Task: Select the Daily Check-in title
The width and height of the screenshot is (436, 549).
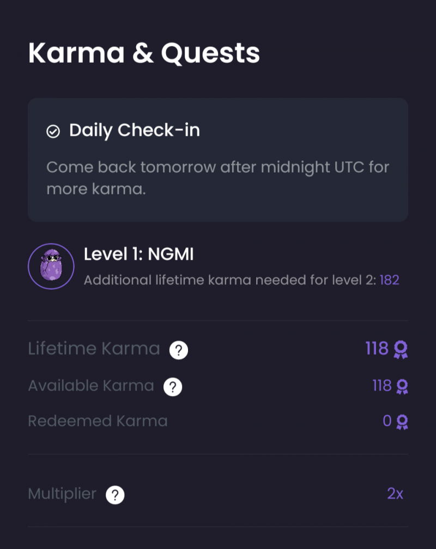Action: pyautogui.click(x=134, y=131)
